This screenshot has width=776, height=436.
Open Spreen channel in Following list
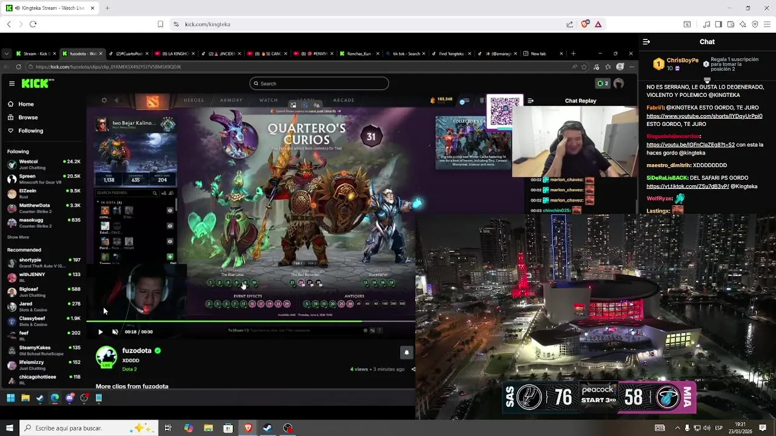click(44, 179)
